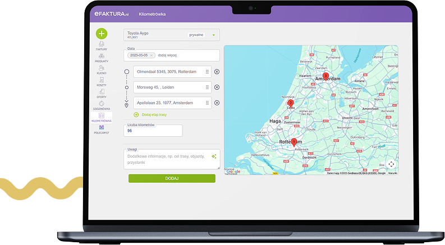The image size is (445, 245).
Task: Remove the 2025-05-05 date chip
Action: [152, 56]
